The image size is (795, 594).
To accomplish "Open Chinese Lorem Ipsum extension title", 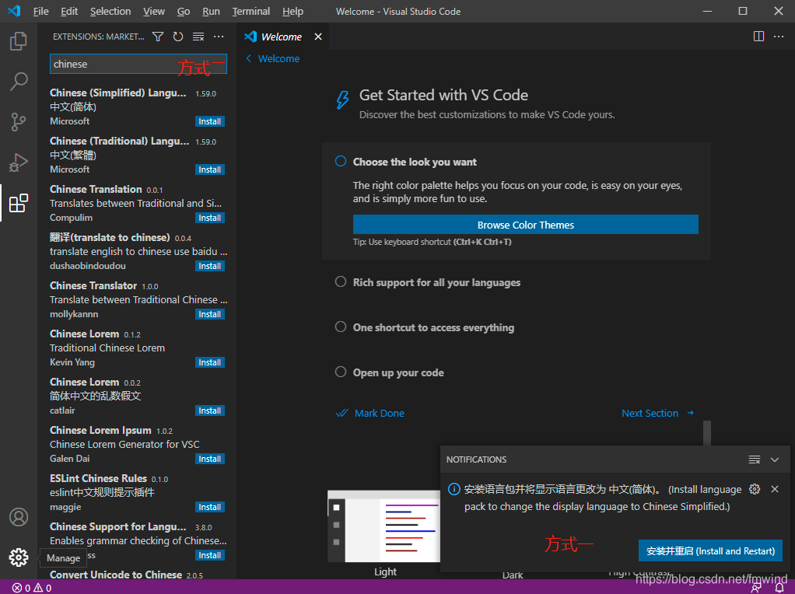I will point(100,430).
